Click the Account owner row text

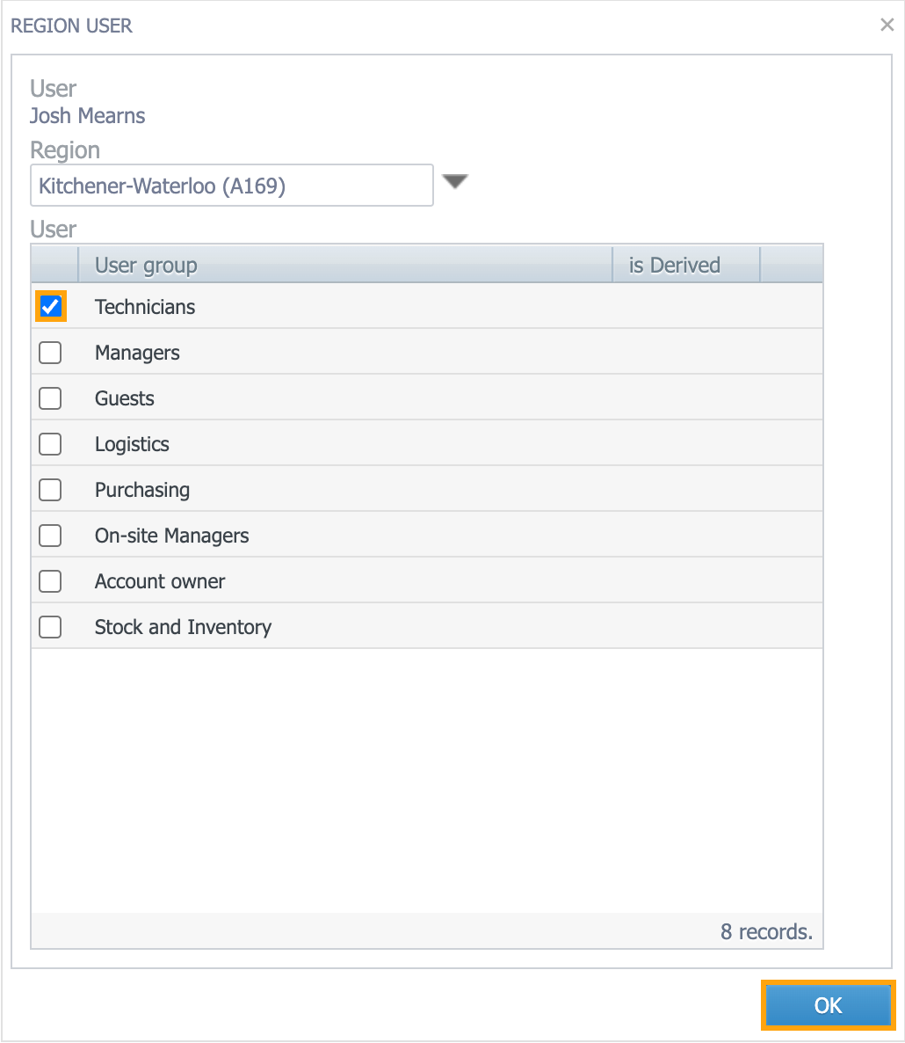coord(159,581)
